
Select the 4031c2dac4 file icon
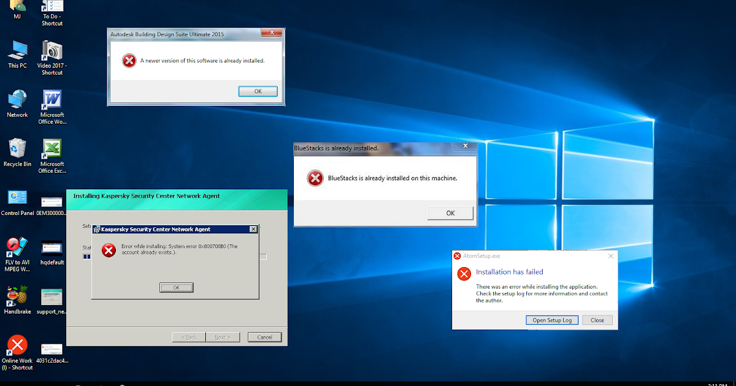pyautogui.click(x=52, y=354)
